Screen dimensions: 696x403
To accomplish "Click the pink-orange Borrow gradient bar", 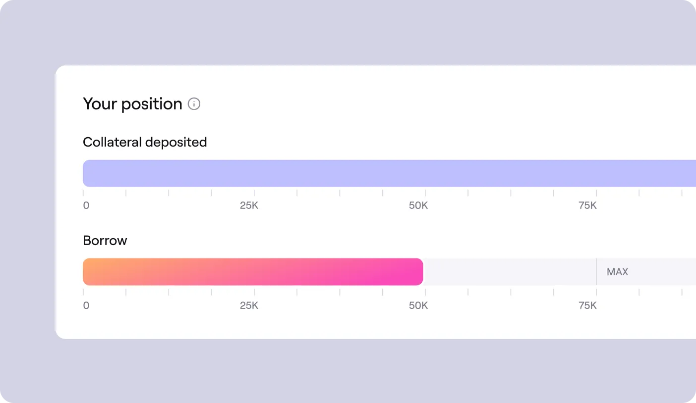I will [x=253, y=272].
